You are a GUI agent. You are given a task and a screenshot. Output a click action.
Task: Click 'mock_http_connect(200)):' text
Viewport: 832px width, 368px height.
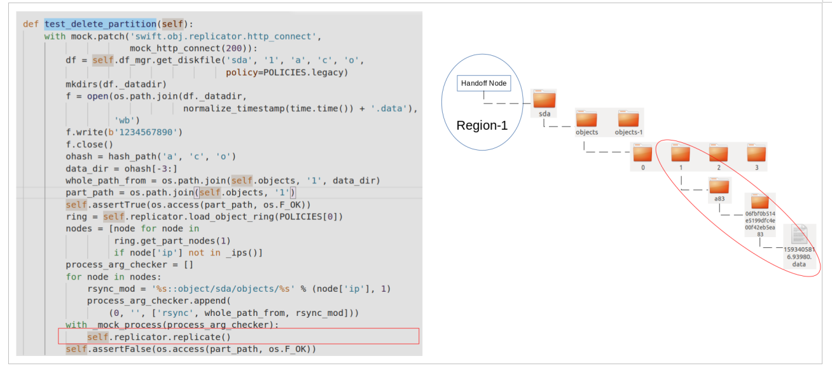[x=193, y=48]
